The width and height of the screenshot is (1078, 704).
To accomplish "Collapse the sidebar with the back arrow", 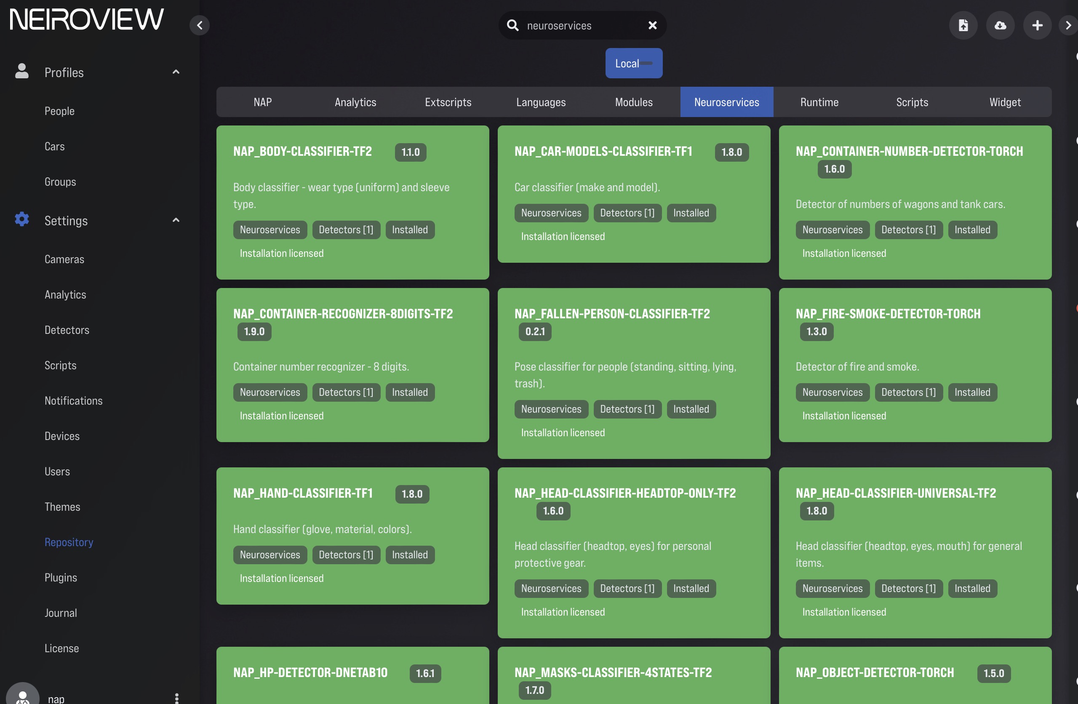I will pyautogui.click(x=199, y=25).
